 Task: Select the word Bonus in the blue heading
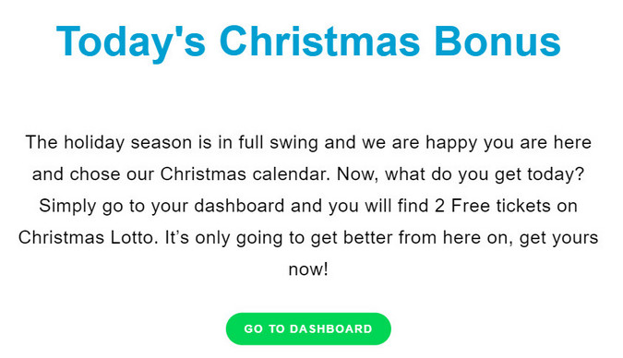coord(497,41)
